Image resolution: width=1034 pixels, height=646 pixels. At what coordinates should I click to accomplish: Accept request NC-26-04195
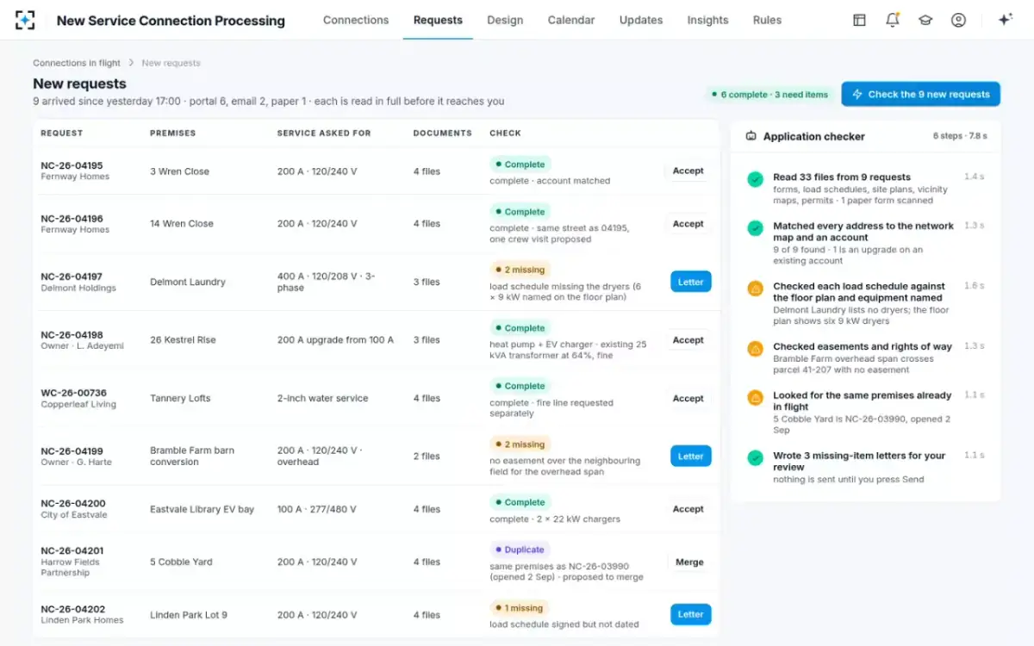688,171
